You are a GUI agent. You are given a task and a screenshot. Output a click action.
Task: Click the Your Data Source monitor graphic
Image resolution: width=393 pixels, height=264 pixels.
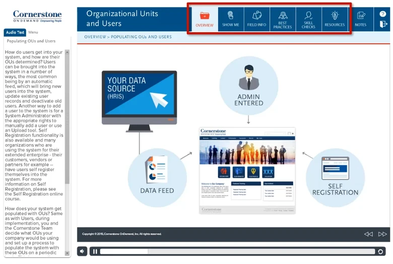click(x=140, y=101)
